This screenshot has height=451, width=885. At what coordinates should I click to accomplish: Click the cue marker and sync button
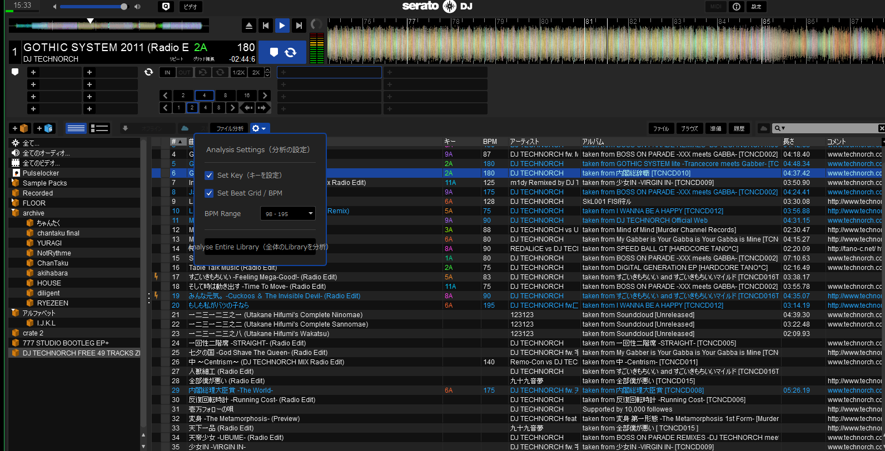pos(282,52)
